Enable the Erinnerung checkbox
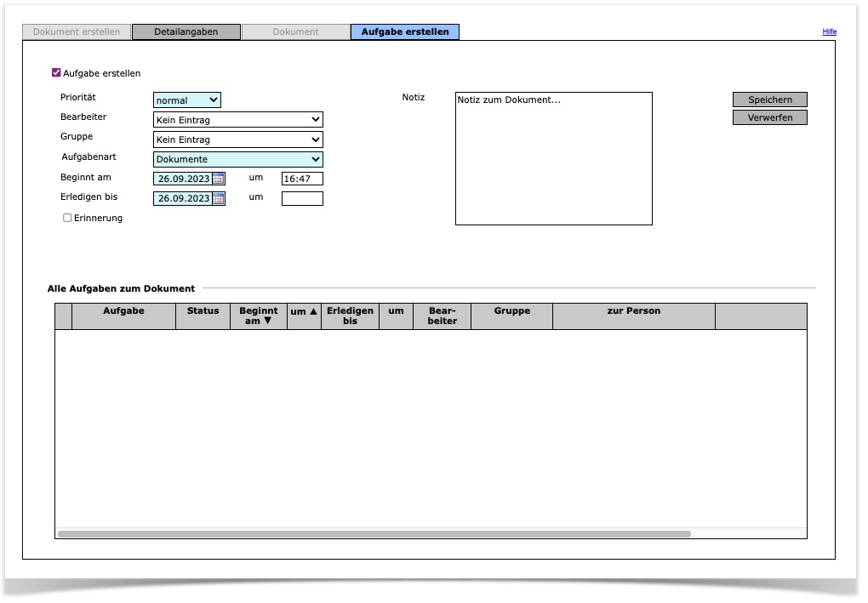Viewport: 868px width, 603px height. 68,218
